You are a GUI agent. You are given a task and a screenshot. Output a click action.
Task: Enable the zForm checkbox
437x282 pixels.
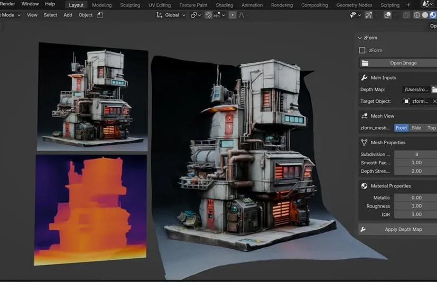point(362,51)
